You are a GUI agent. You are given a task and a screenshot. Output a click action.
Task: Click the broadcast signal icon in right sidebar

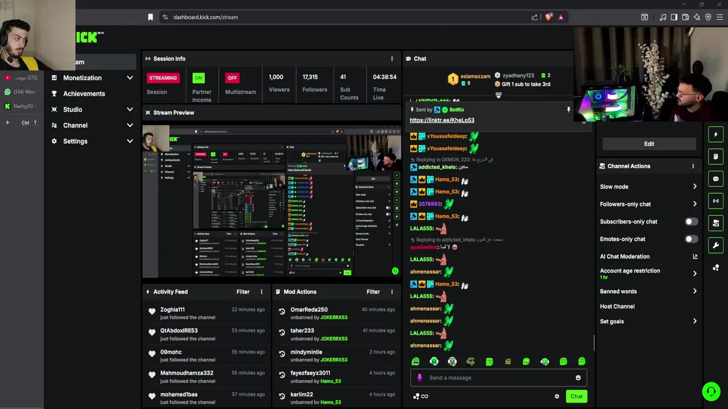tap(715, 201)
